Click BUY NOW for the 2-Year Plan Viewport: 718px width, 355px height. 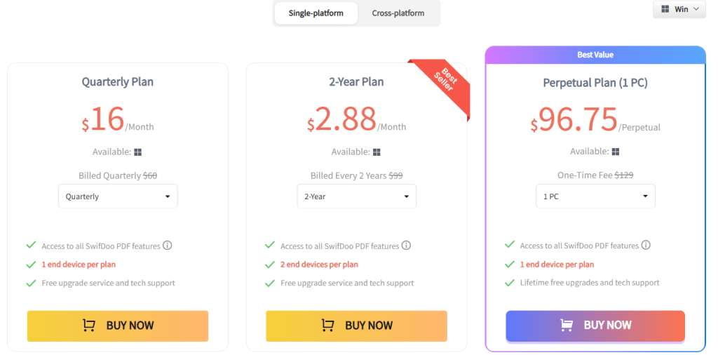click(356, 326)
